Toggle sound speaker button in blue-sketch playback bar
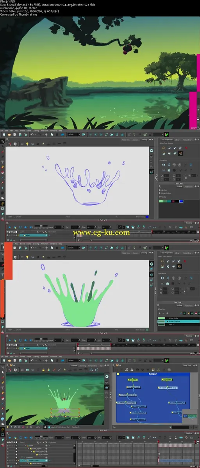This screenshot has height=468, width=200. (x=25, y=227)
